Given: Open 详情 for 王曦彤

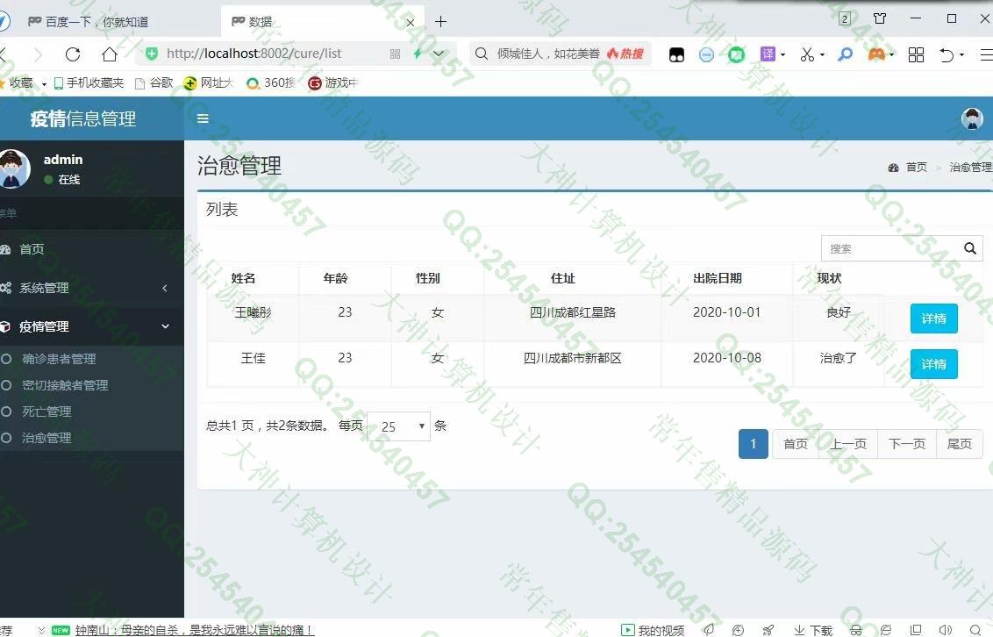Looking at the screenshot, I should [933, 318].
